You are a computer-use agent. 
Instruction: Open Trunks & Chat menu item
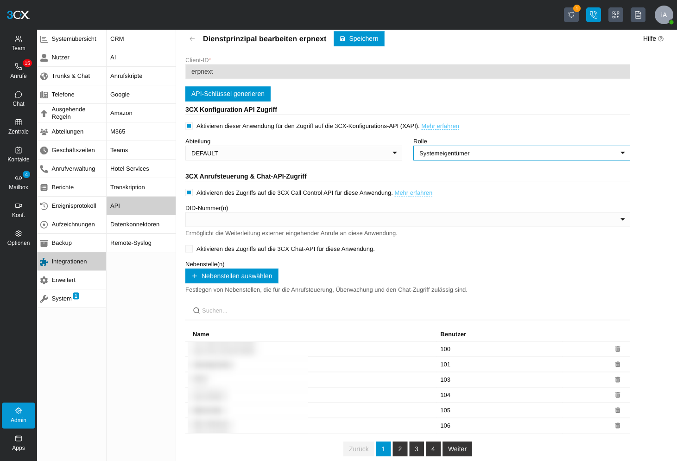pos(72,76)
